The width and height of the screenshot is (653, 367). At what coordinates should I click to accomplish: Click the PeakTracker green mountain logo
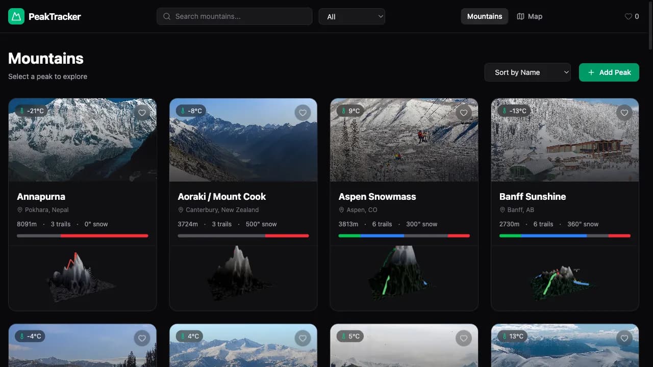16,16
